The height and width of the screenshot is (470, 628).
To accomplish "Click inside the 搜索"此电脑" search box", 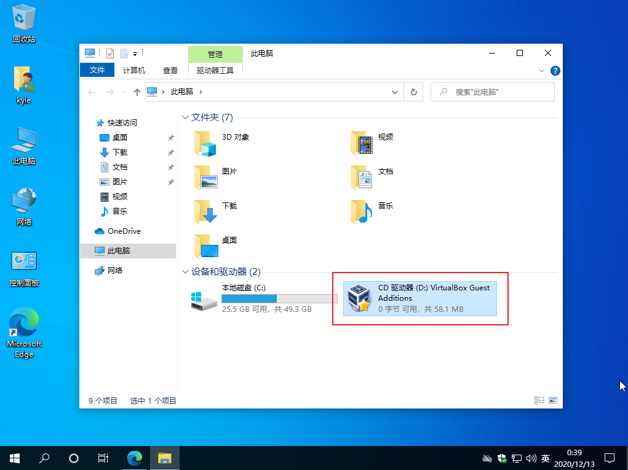I will pos(492,90).
